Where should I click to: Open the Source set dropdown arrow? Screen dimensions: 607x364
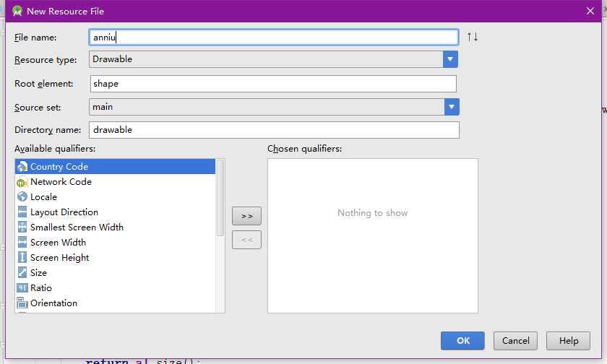tap(452, 107)
